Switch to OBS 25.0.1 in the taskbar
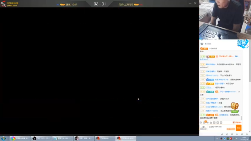 [41, 138]
